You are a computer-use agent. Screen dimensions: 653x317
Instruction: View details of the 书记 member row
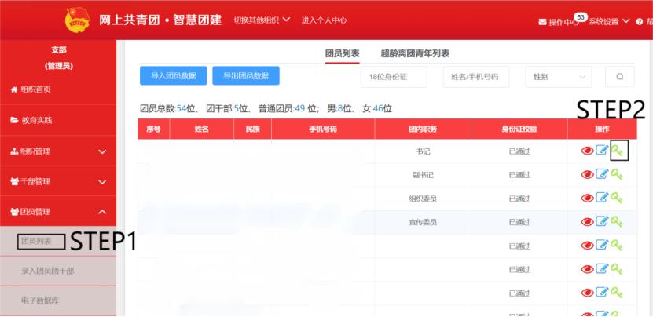pos(587,151)
